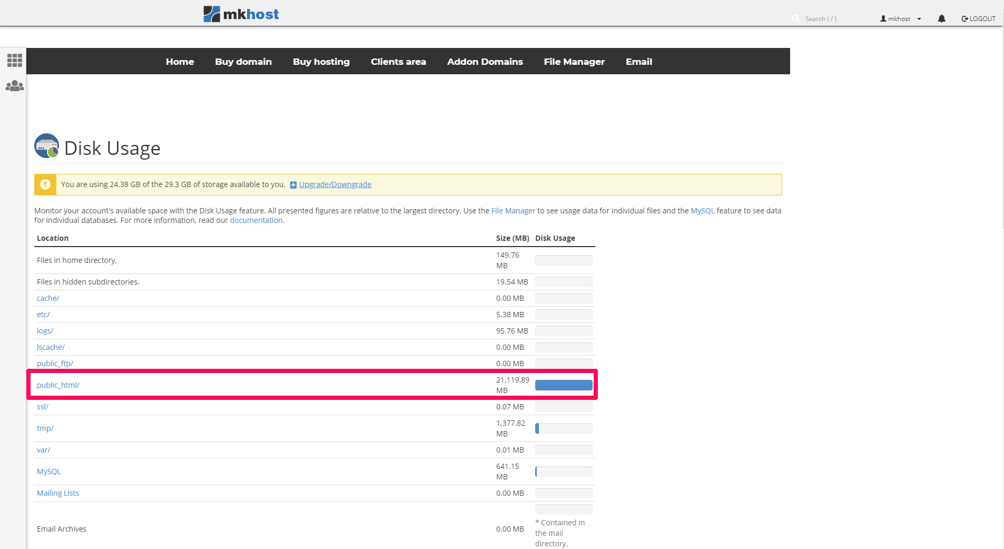Open the public_html/ directory link
Screen dimensions: 1004x549
tap(58, 385)
